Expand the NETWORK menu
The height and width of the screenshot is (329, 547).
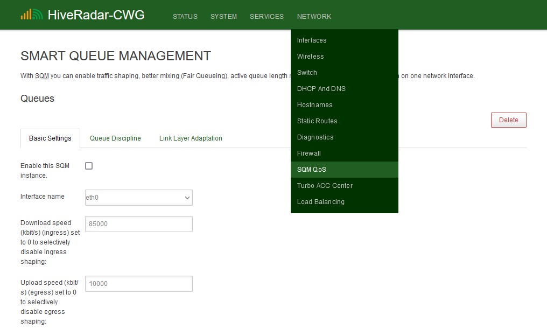coord(314,17)
